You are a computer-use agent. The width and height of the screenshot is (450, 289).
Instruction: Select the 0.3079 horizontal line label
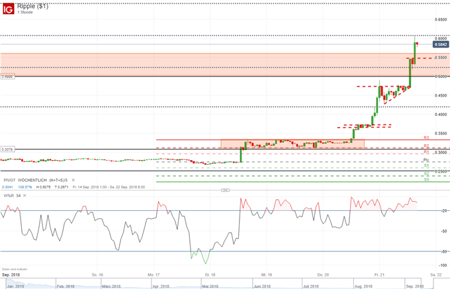7,149
